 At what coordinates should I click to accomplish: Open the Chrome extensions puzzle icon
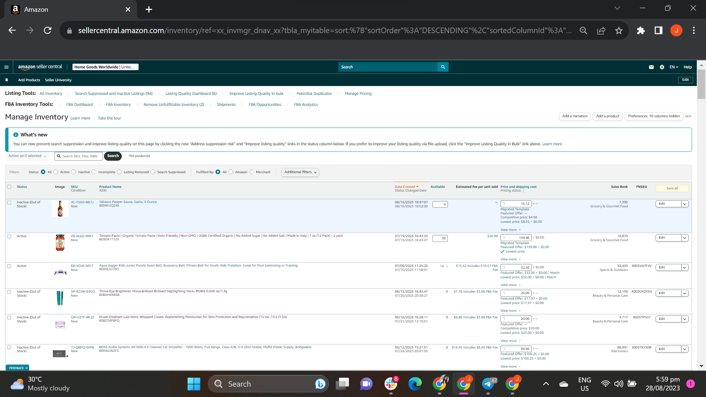coord(641,31)
